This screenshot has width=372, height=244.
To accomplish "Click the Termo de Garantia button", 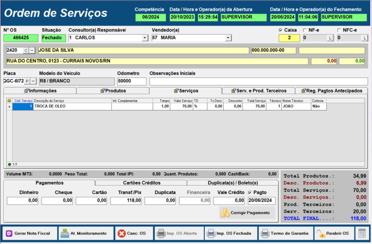I will (x=286, y=233).
